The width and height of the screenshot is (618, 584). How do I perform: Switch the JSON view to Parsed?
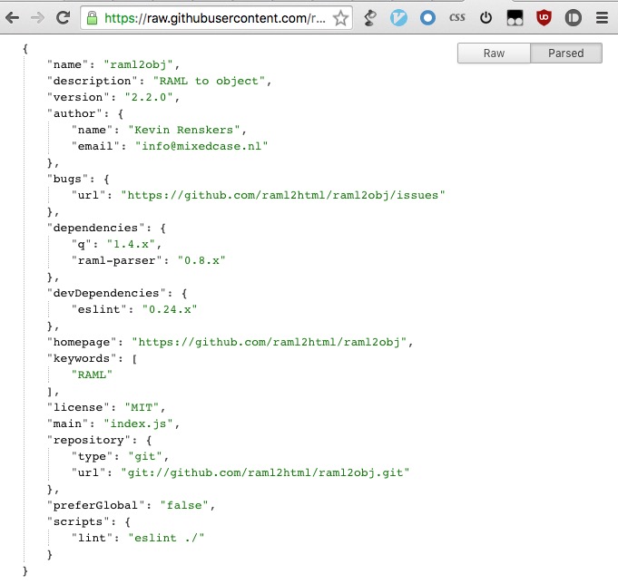(566, 54)
